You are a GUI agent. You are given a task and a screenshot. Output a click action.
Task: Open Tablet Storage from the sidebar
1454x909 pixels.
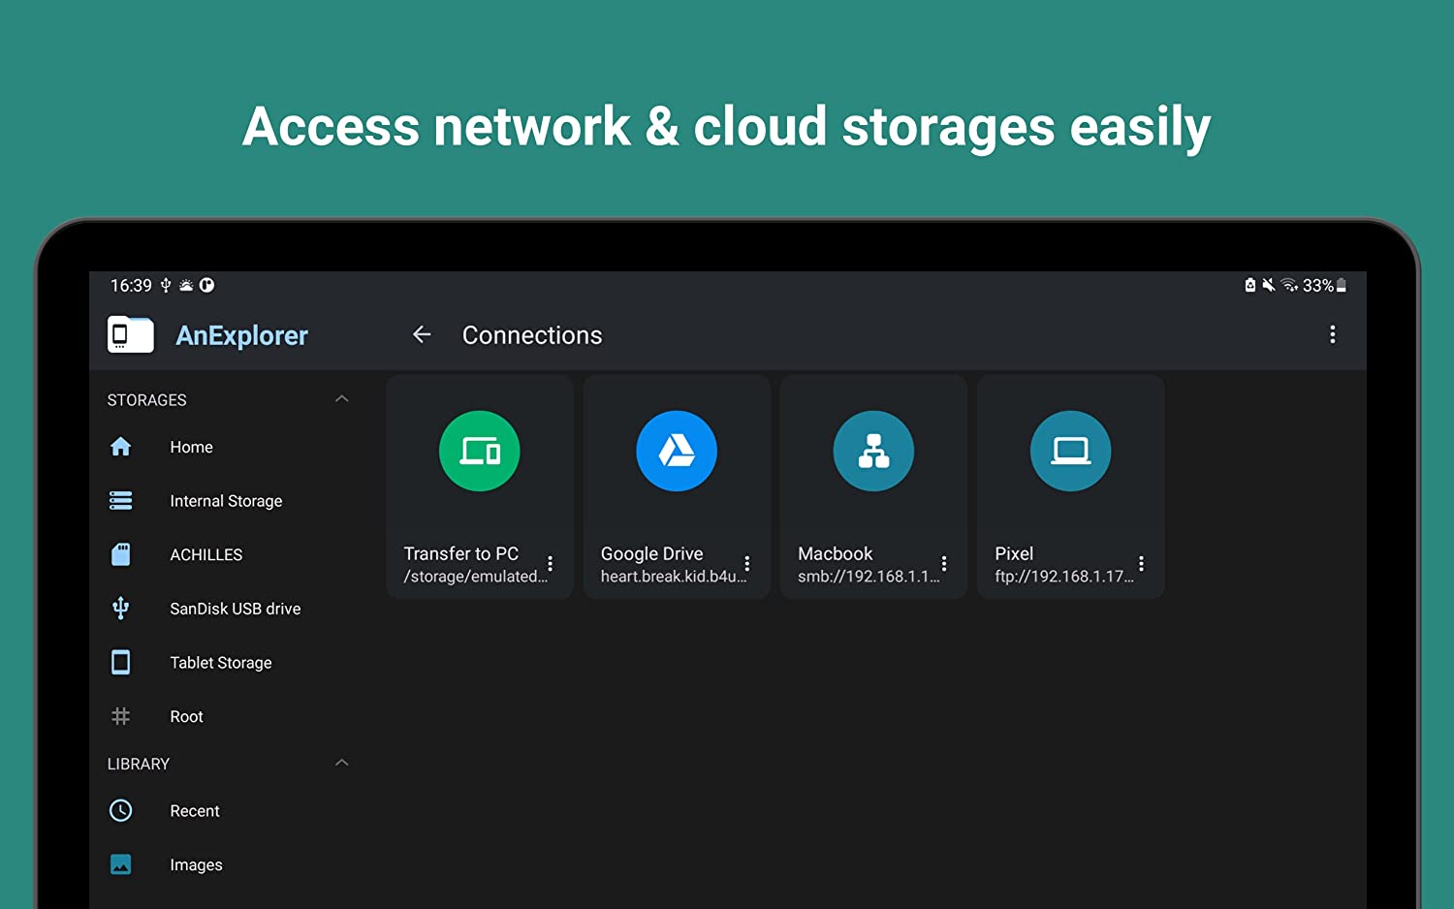tap(120, 662)
